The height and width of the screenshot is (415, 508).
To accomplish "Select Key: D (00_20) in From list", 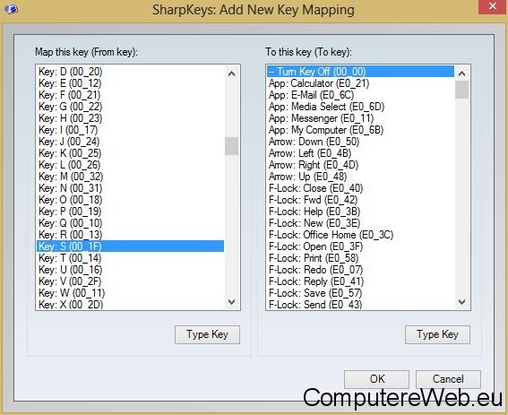I will click(x=130, y=72).
